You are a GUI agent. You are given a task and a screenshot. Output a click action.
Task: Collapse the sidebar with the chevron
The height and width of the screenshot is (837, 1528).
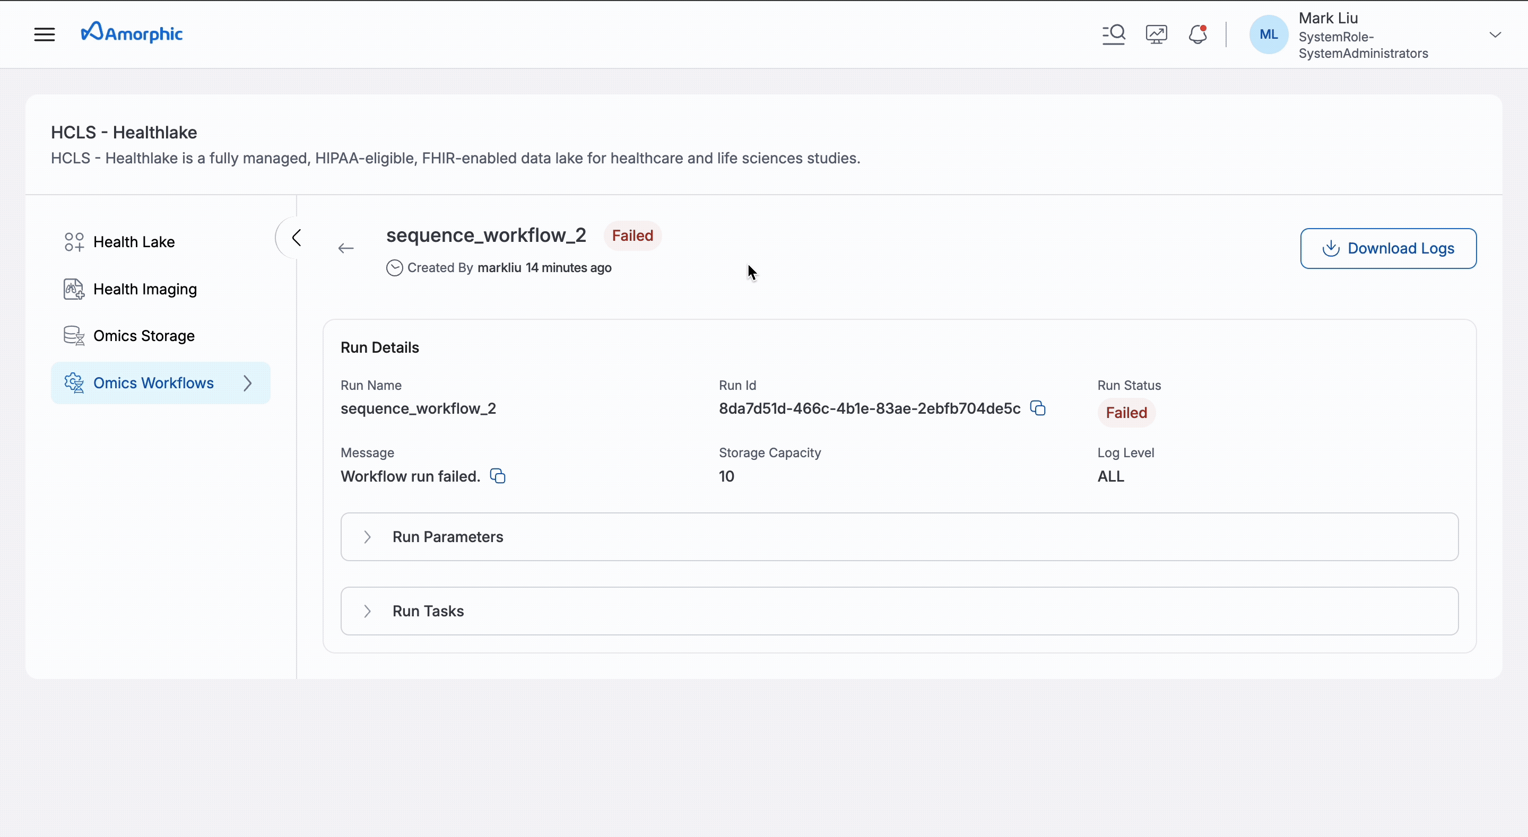tap(297, 237)
